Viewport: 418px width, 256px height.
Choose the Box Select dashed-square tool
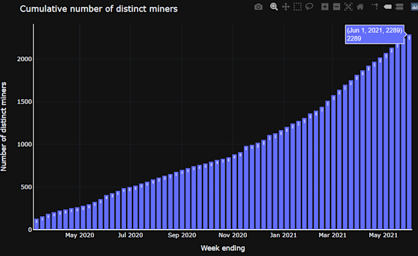pos(298,6)
